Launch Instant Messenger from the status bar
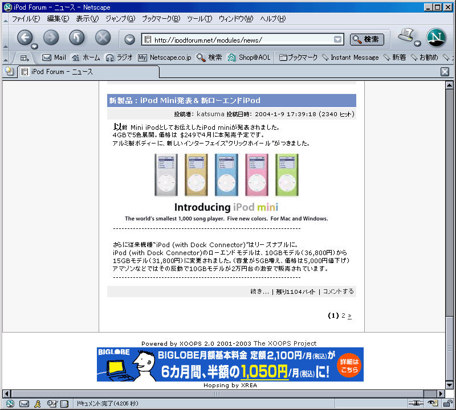The image size is (456, 410). [38, 404]
